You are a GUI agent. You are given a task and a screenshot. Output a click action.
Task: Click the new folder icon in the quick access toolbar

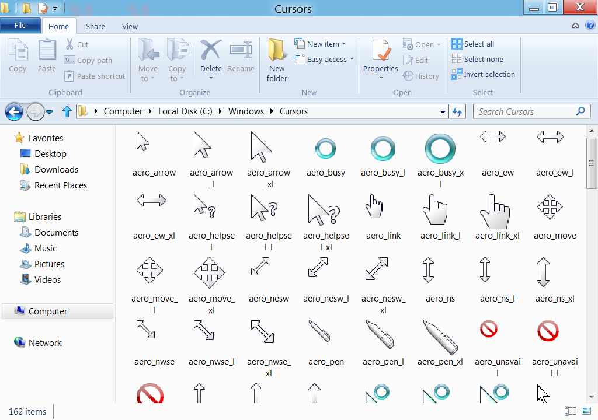(27, 8)
